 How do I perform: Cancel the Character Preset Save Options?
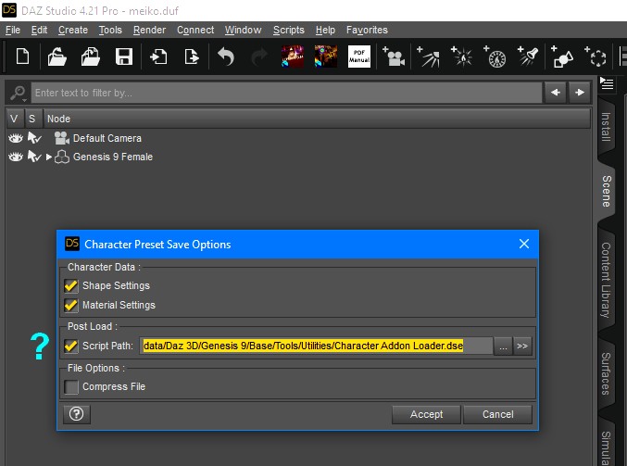498,414
